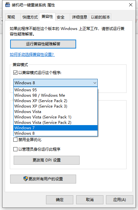Select Windows 7 from the list
This screenshot has height=210, width=138.
click(x=56, y=128)
